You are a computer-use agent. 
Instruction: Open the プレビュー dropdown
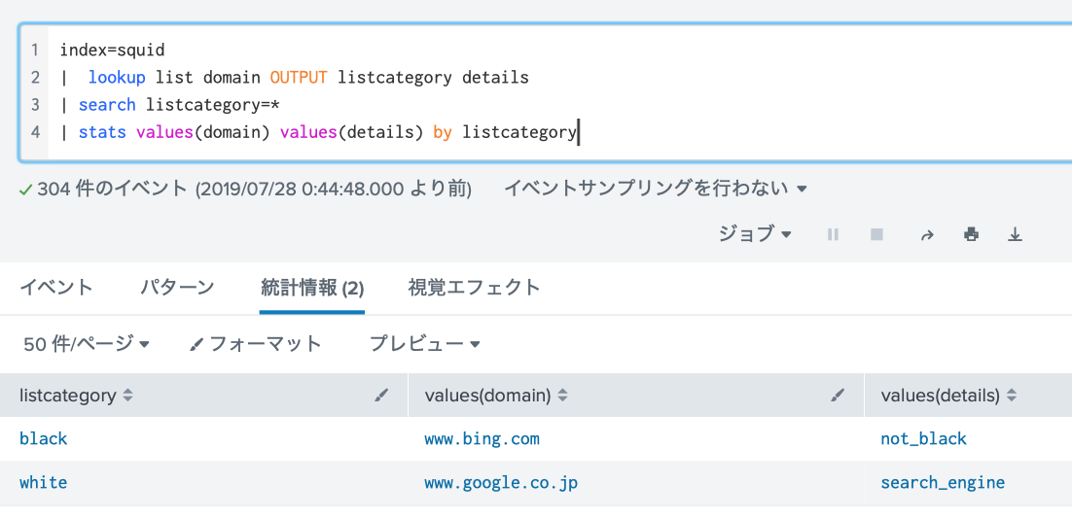(x=424, y=343)
